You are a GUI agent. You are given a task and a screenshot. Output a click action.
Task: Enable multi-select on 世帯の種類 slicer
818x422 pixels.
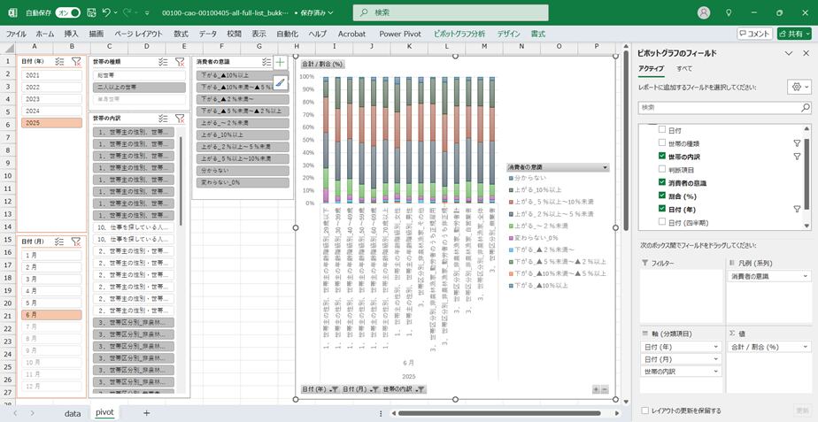163,62
